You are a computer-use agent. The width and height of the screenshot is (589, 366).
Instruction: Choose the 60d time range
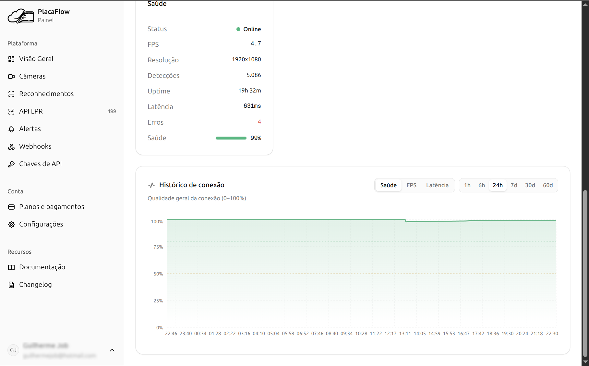pos(548,185)
